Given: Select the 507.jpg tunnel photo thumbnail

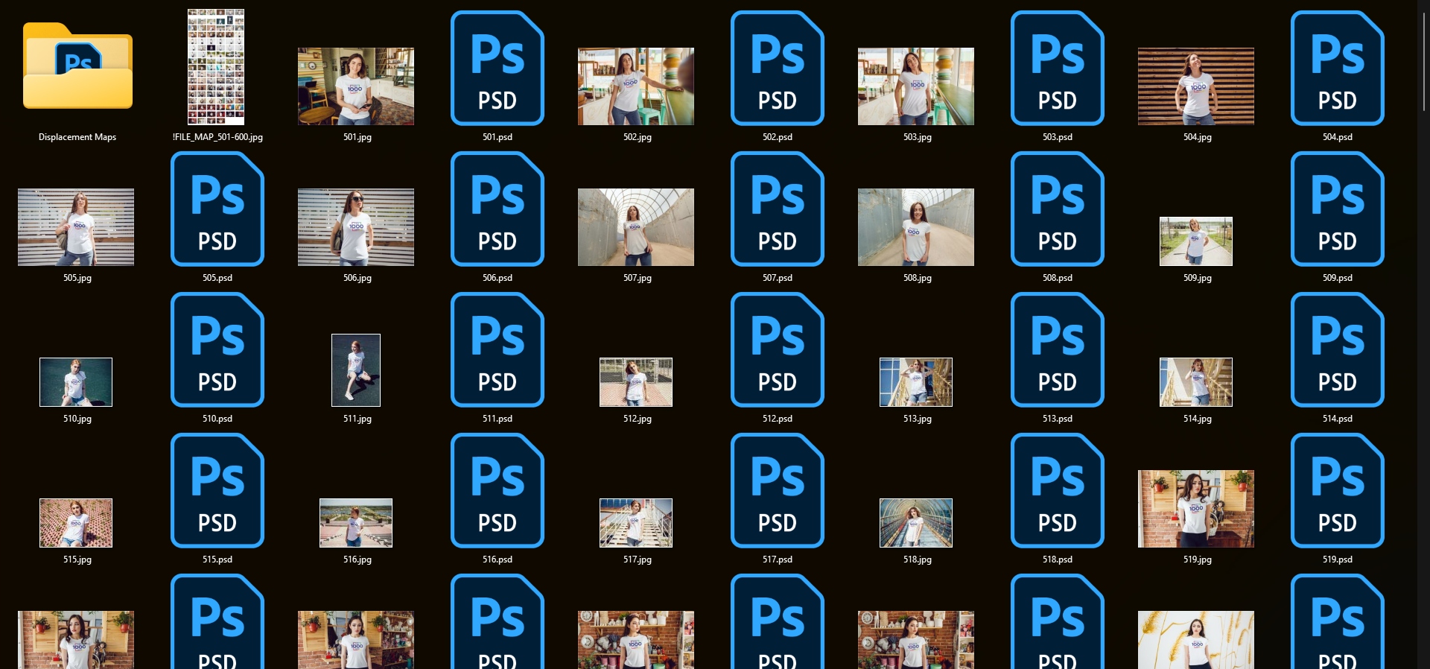Looking at the screenshot, I should click(x=636, y=227).
